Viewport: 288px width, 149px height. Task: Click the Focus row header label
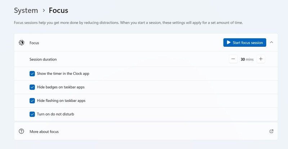click(x=34, y=43)
